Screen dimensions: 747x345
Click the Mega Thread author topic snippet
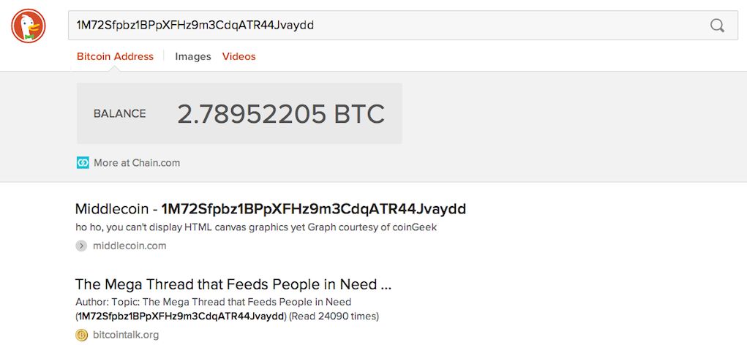coord(213,302)
